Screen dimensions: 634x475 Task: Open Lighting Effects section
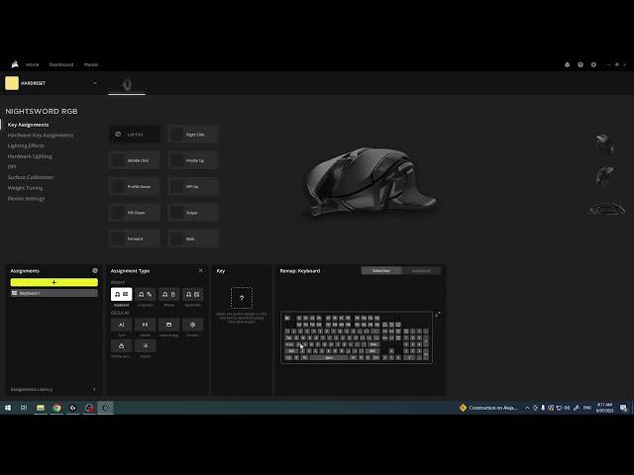(26, 145)
